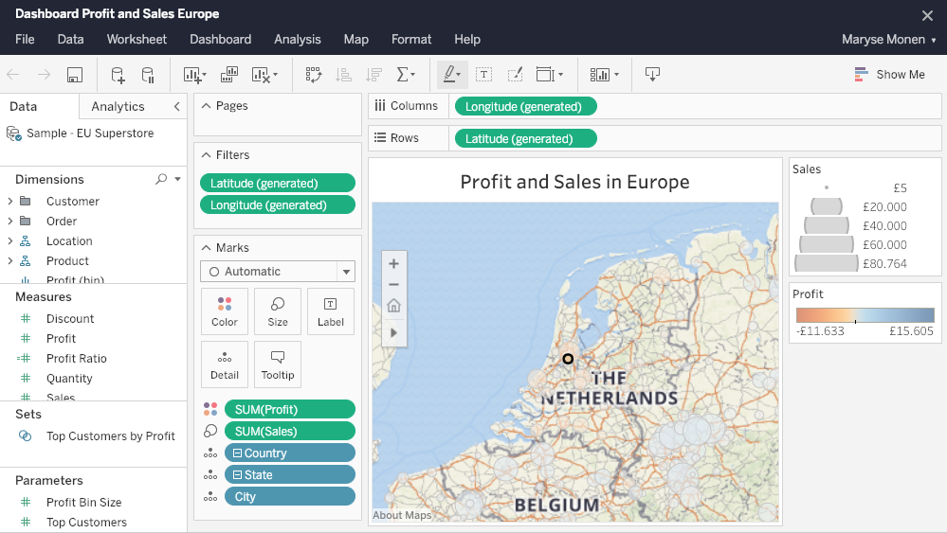
Task: Open the Worksheet menu
Action: [x=137, y=40]
